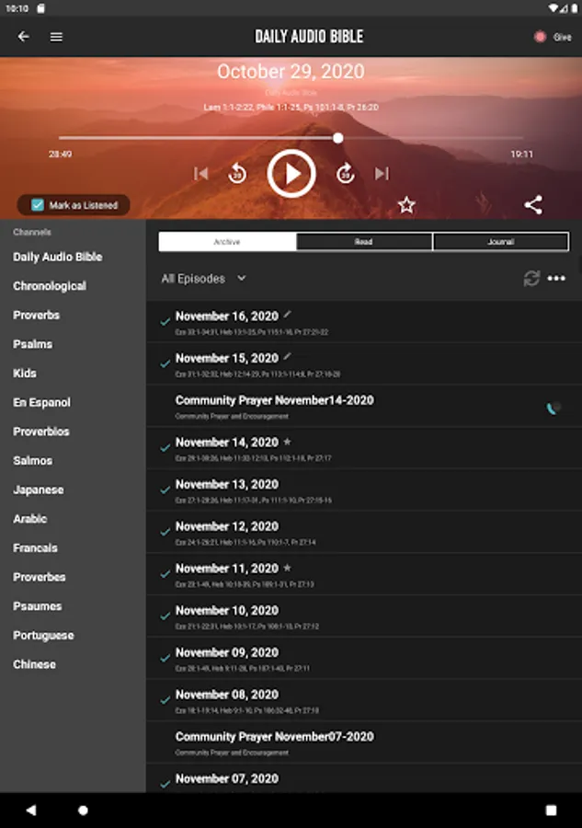
Task: Skip to next episode
Action: pyautogui.click(x=382, y=173)
